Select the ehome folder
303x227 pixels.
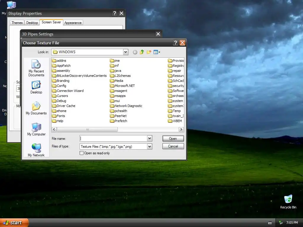(59, 111)
